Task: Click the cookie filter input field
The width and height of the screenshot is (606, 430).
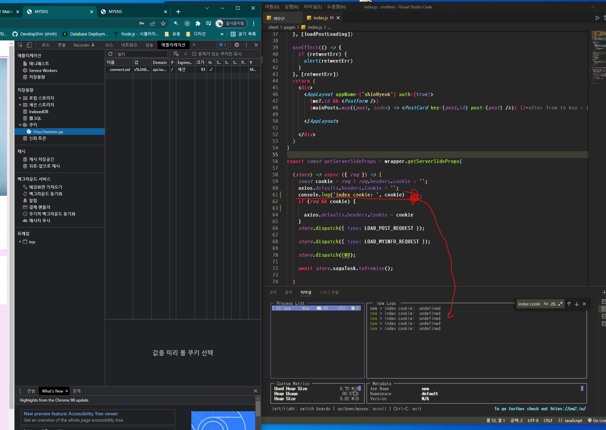Action: click(142, 54)
